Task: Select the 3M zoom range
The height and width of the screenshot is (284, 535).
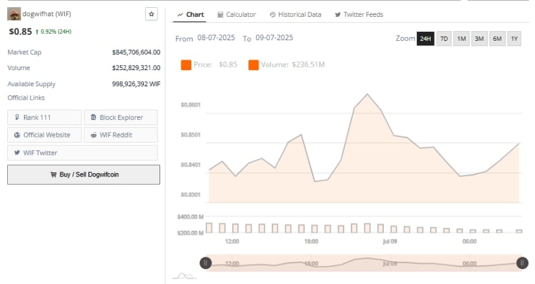Action: pos(479,38)
